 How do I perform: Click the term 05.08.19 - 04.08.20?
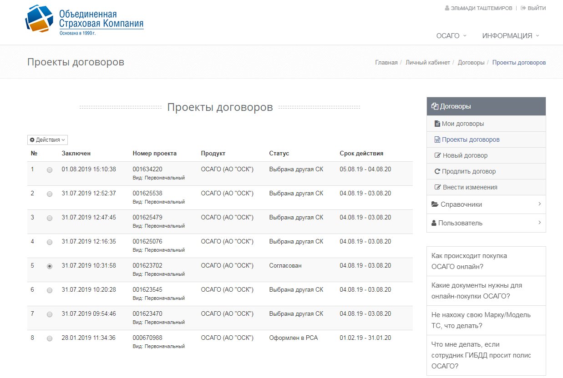tap(365, 169)
